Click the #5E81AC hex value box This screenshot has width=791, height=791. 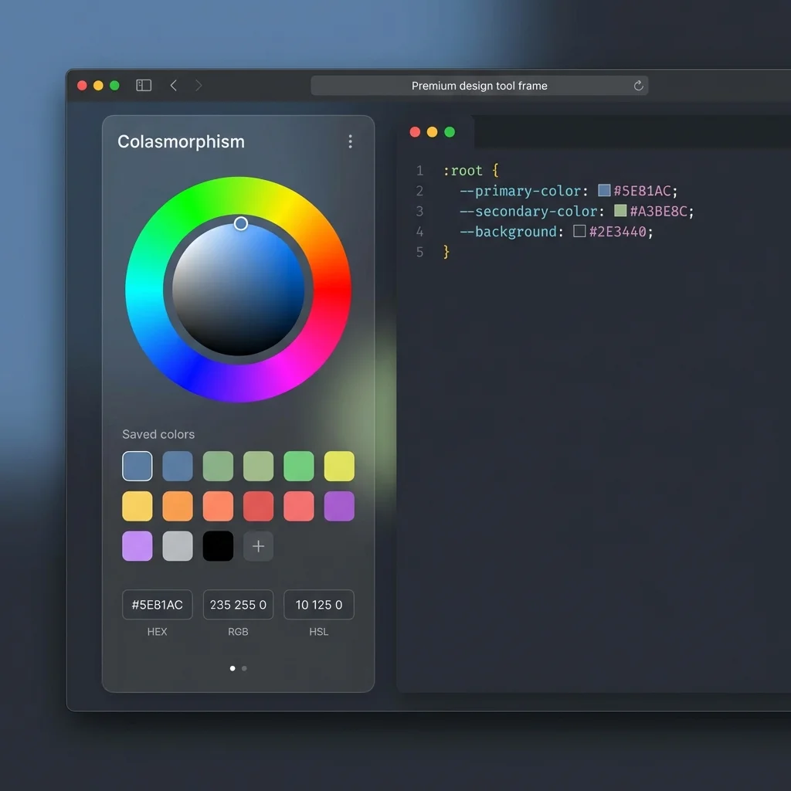point(157,604)
